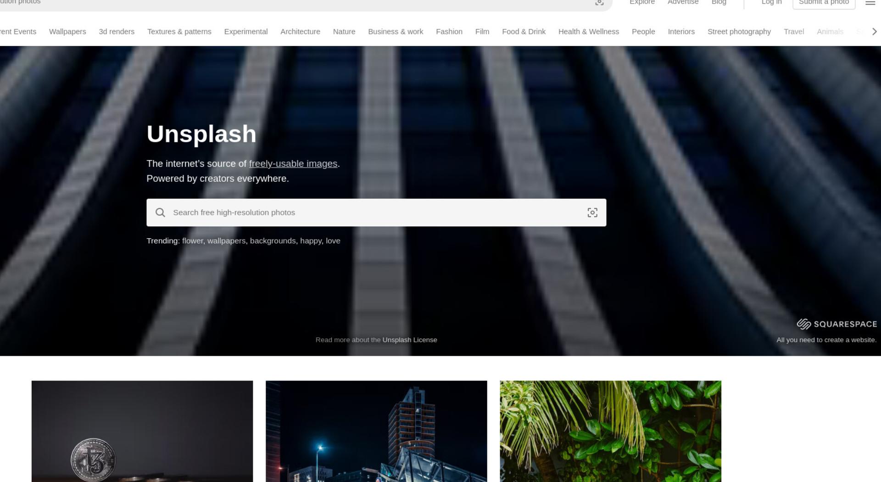Open the night city building photo thumbnail
Screen dimensions: 881x482
coord(376,432)
